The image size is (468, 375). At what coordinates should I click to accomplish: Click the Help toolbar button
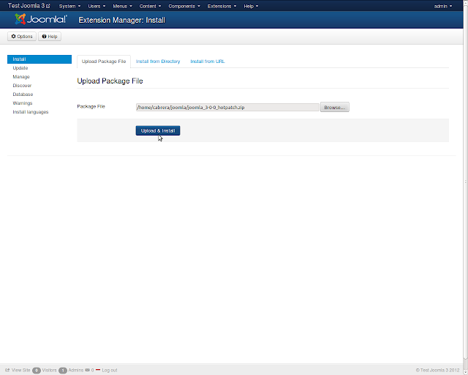click(x=50, y=37)
